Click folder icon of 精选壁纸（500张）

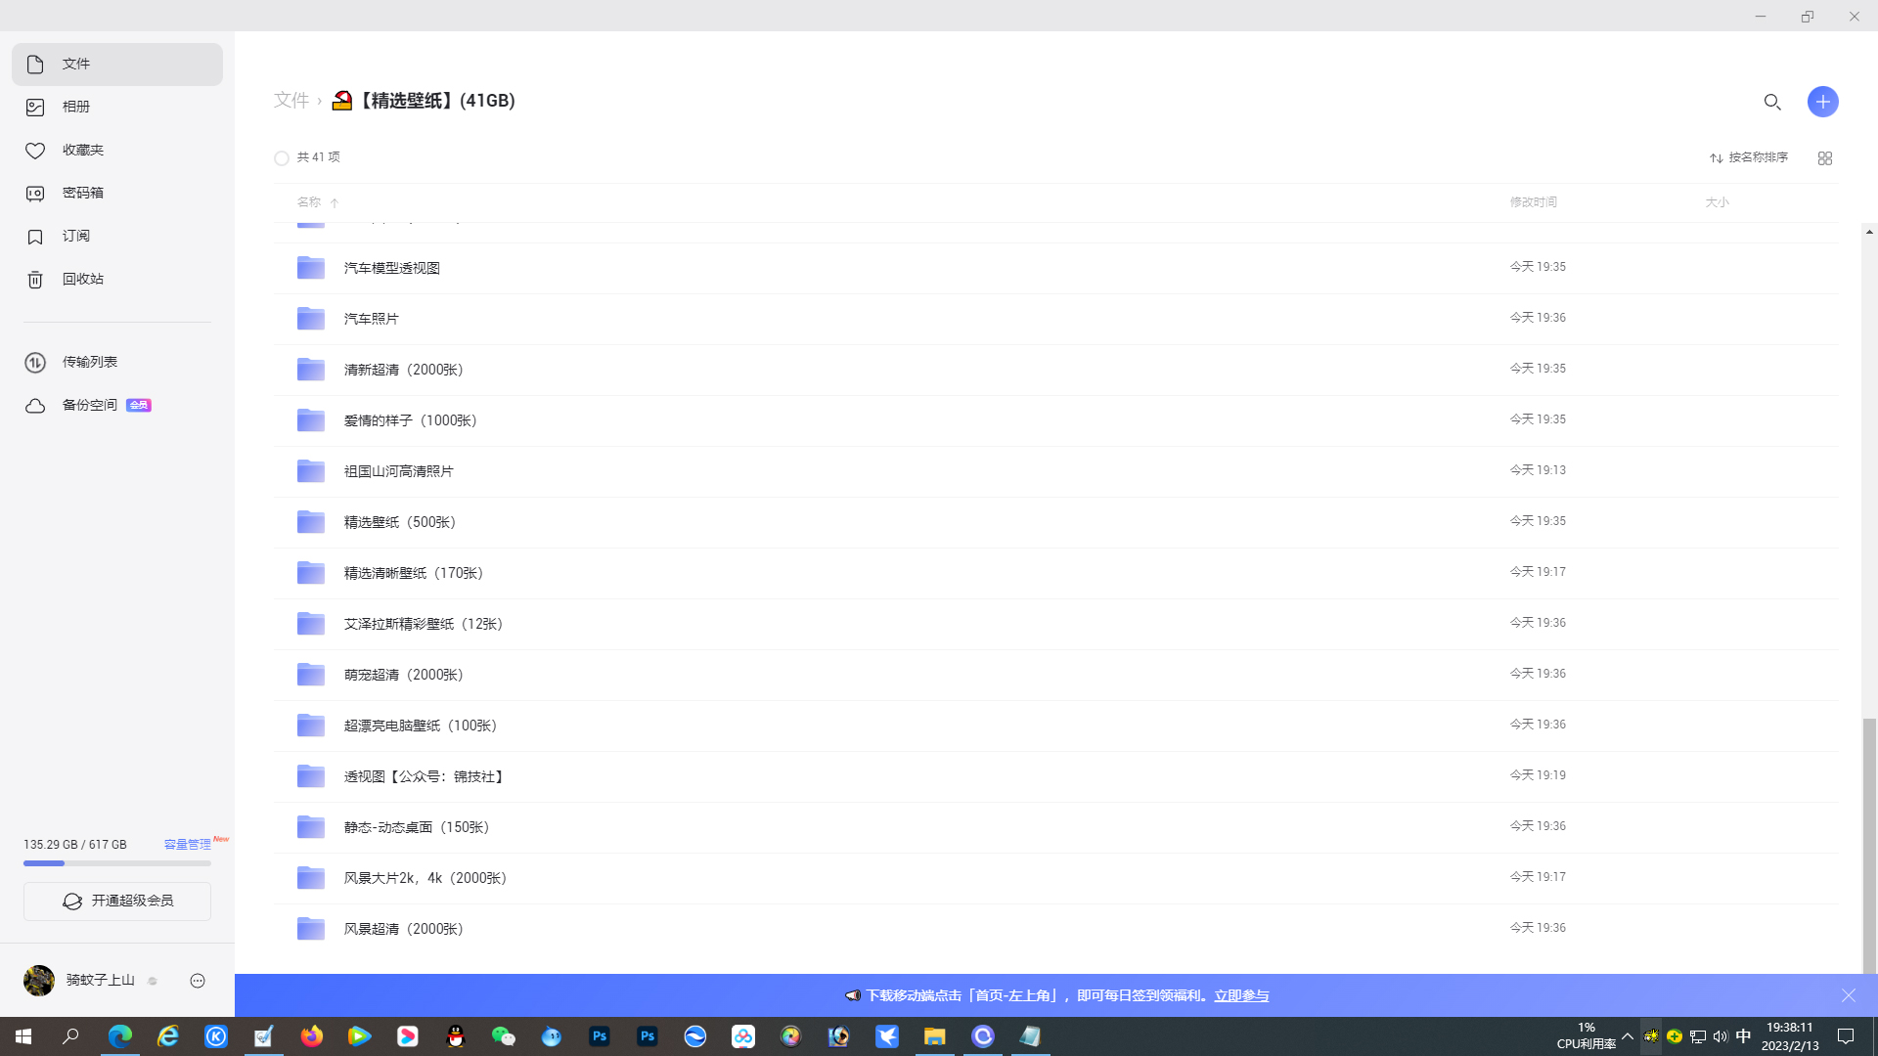tap(311, 521)
